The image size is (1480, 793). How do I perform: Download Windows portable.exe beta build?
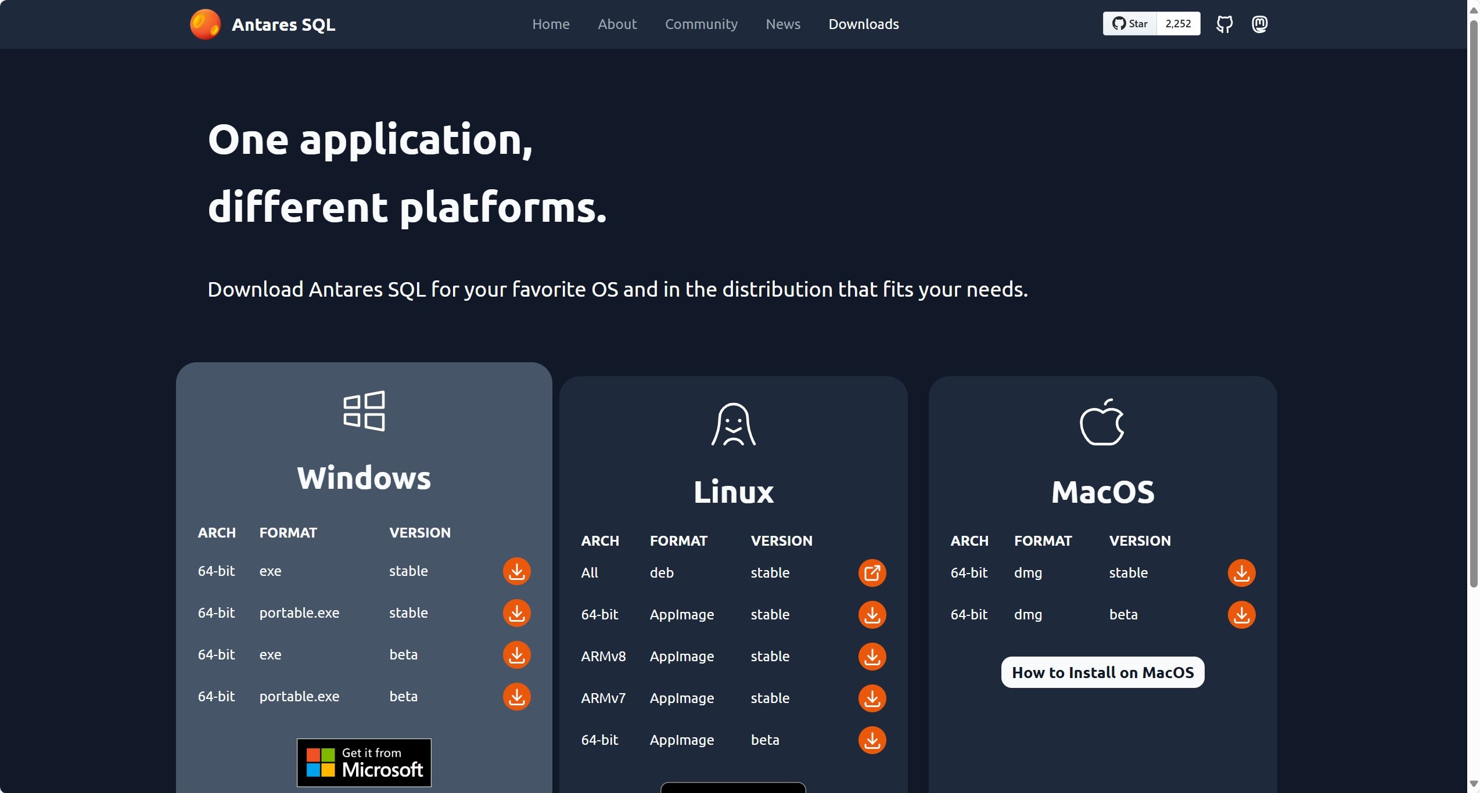tap(516, 697)
